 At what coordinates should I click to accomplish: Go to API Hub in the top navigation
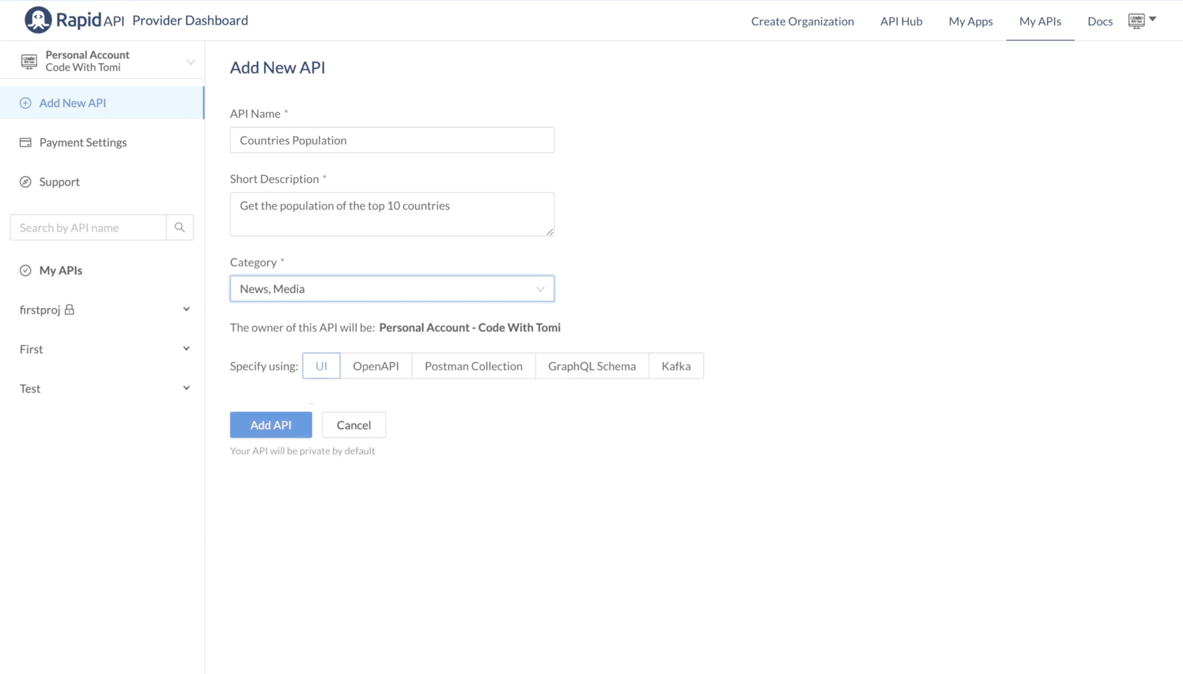pos(901,21)
